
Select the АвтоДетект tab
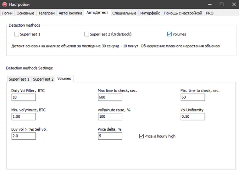point(97,13)
